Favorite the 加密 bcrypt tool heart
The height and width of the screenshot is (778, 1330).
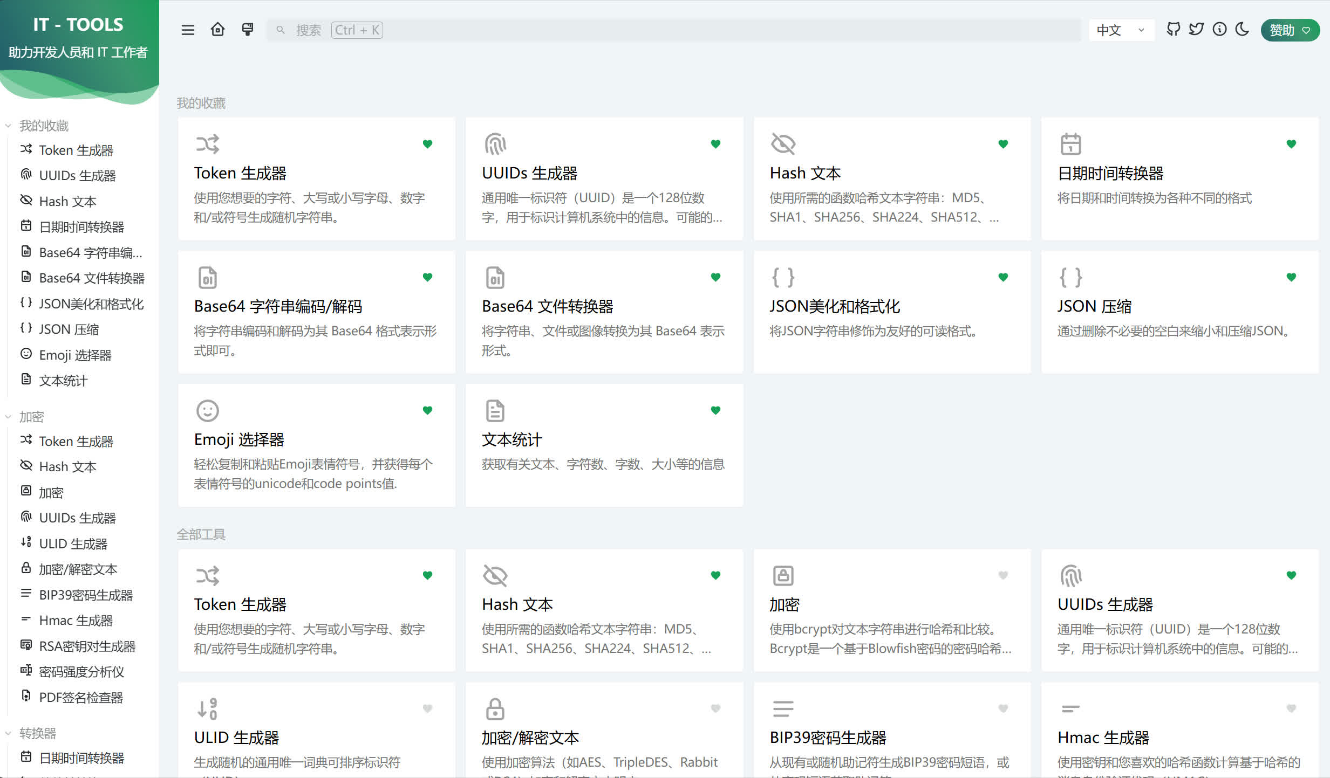tap(1003, 575)
